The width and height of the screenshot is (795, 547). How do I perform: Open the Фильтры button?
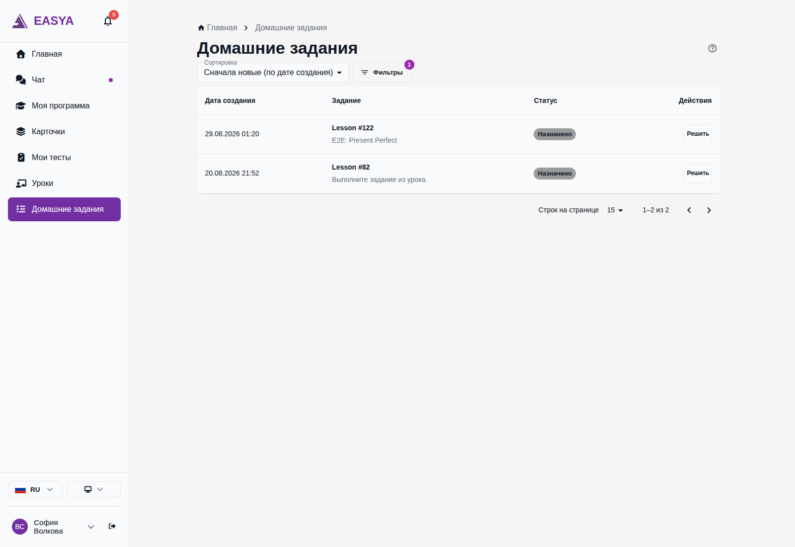(382, 73)
